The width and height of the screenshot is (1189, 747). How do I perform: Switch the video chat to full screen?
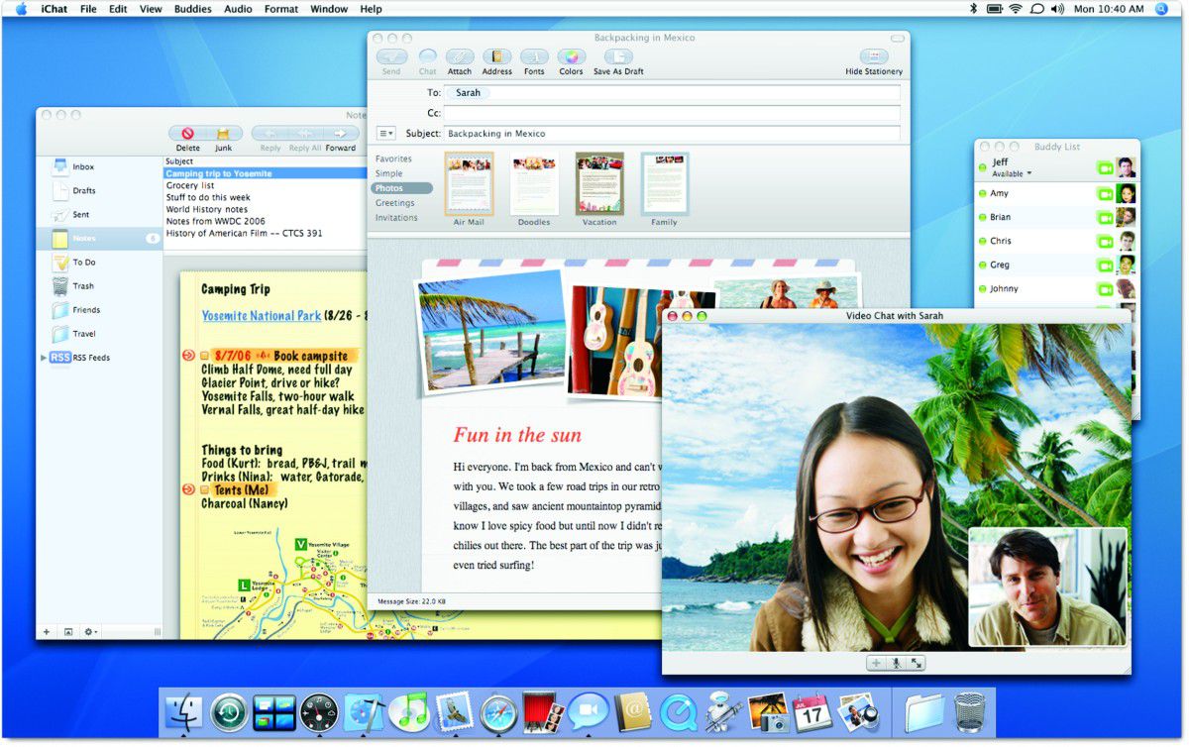(917, 663)
